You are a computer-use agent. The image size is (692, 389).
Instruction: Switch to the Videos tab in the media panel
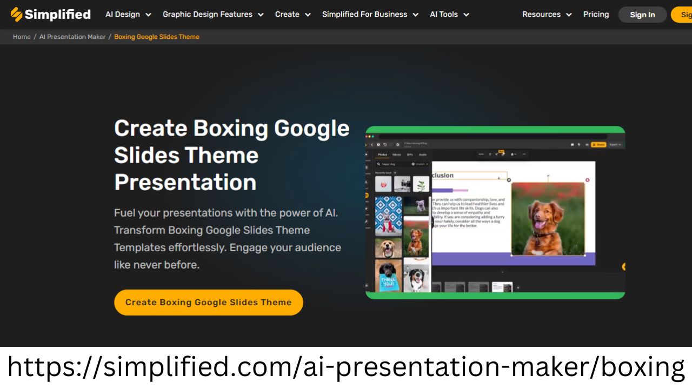point(396,155)
